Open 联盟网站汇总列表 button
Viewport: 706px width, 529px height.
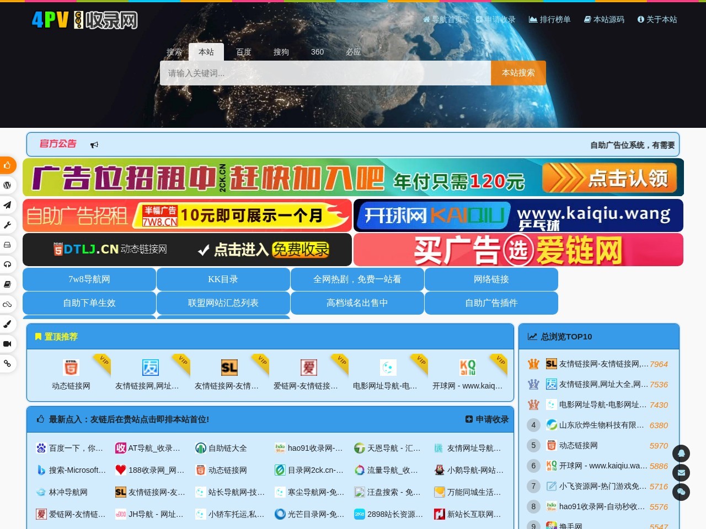[223, 303]
